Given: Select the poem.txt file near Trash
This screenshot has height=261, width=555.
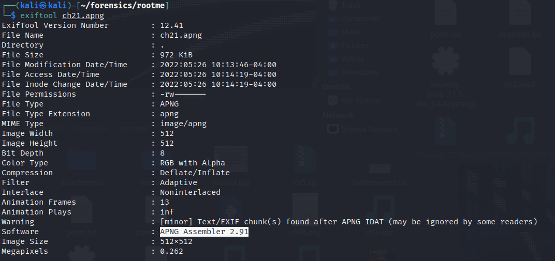Looking at the screenshot, I should [x=446, y=13].
